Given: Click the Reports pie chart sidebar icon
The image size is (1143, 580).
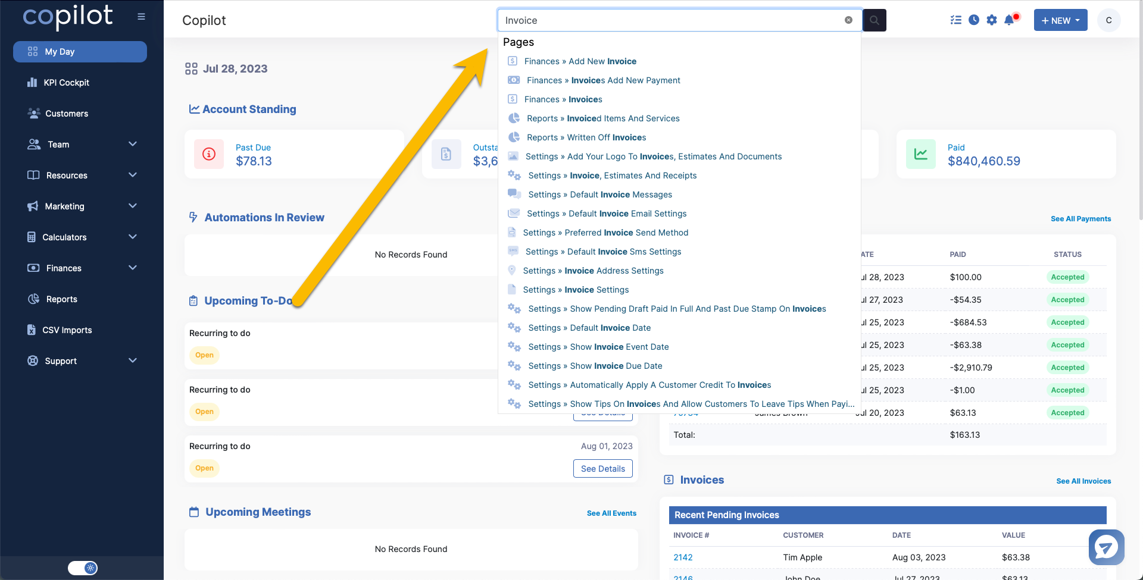Looking at the screenshot, I should pyautogui.click(x=34, y=299).
